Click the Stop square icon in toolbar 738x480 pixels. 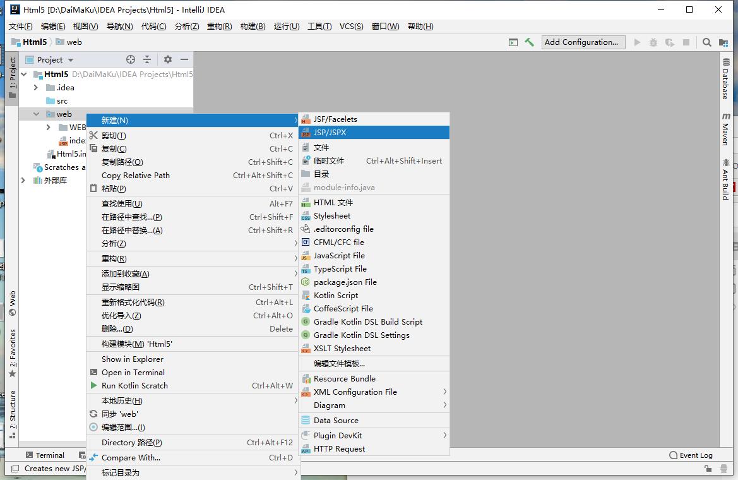pos(686,42)
